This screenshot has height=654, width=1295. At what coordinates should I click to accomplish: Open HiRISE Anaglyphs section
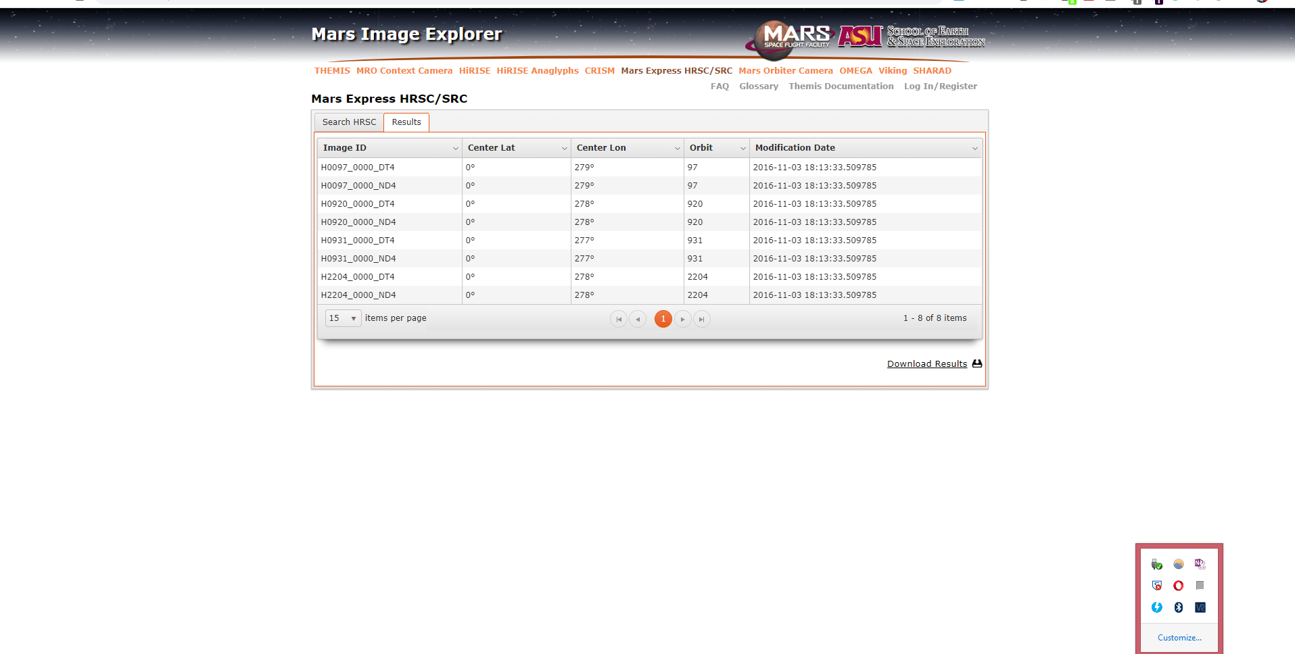point(538,71)
